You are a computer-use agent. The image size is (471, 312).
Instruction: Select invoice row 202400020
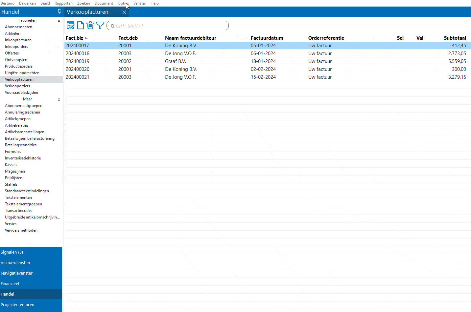click(x=268, y=69)
